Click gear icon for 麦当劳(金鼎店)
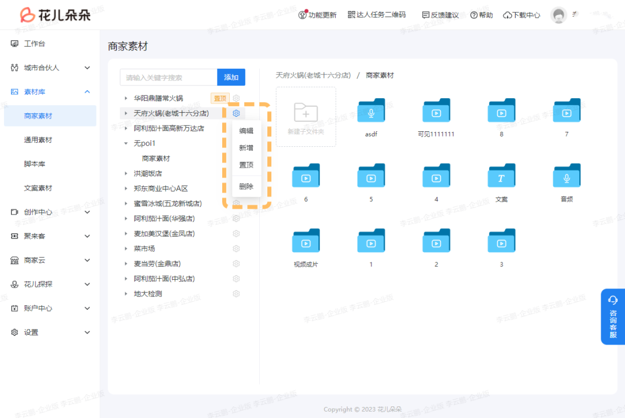 236,264
